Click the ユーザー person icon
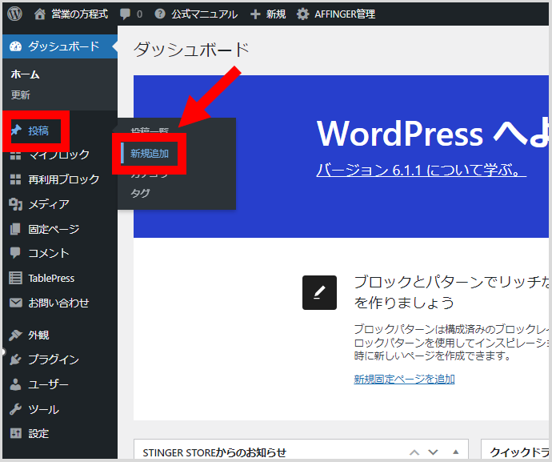Screen dimensions: 552x462 15,384
